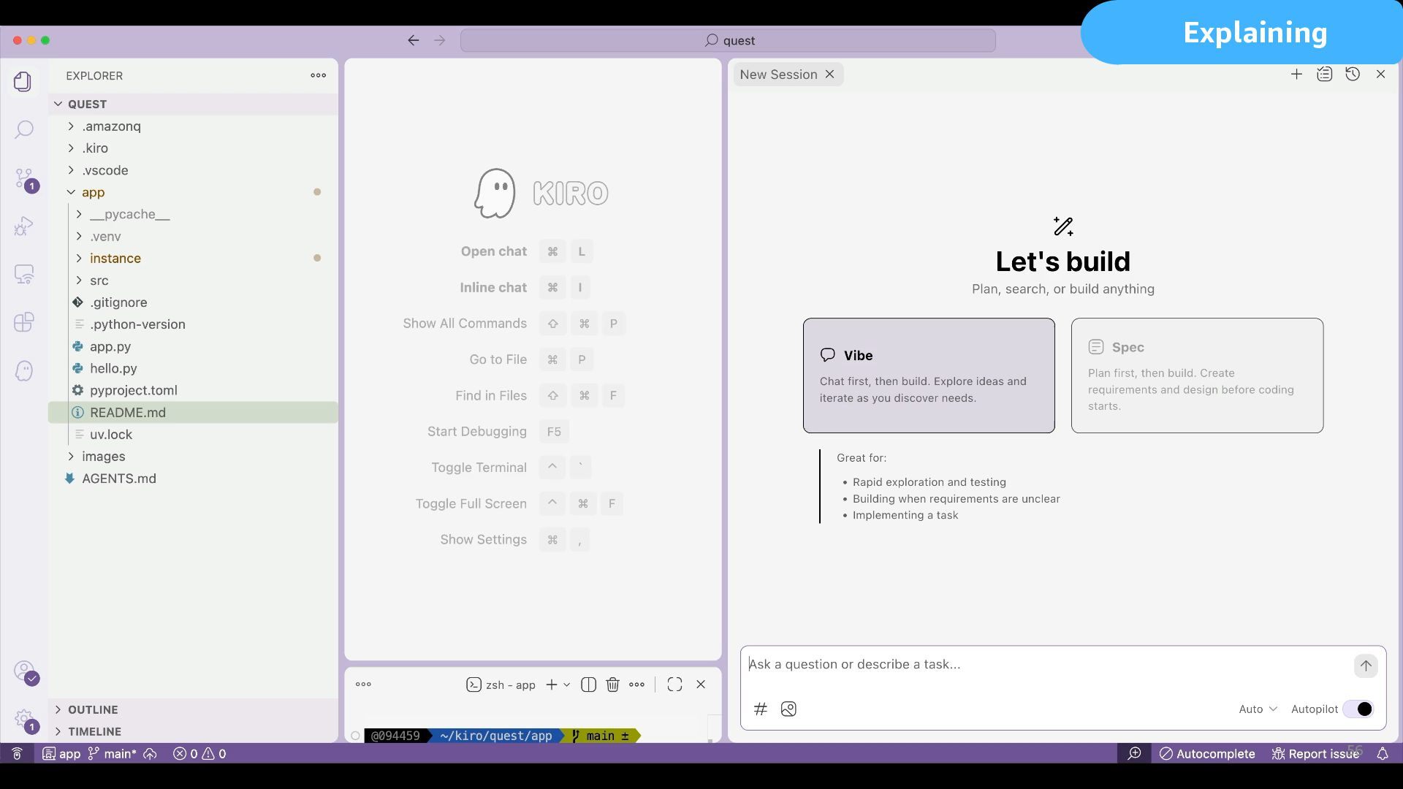The width and height of the screenshot is (1403, 789).
Task: Kill terminal with the trash icon
Action: [x=612, y=685]
